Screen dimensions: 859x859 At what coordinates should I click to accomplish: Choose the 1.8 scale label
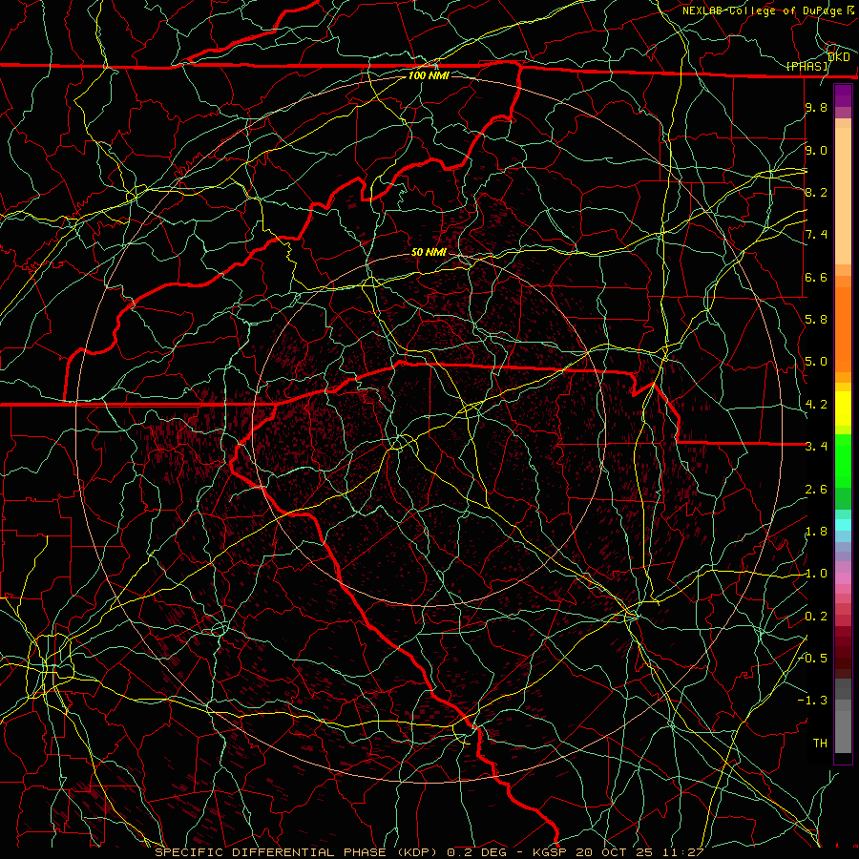click(816, 531)
